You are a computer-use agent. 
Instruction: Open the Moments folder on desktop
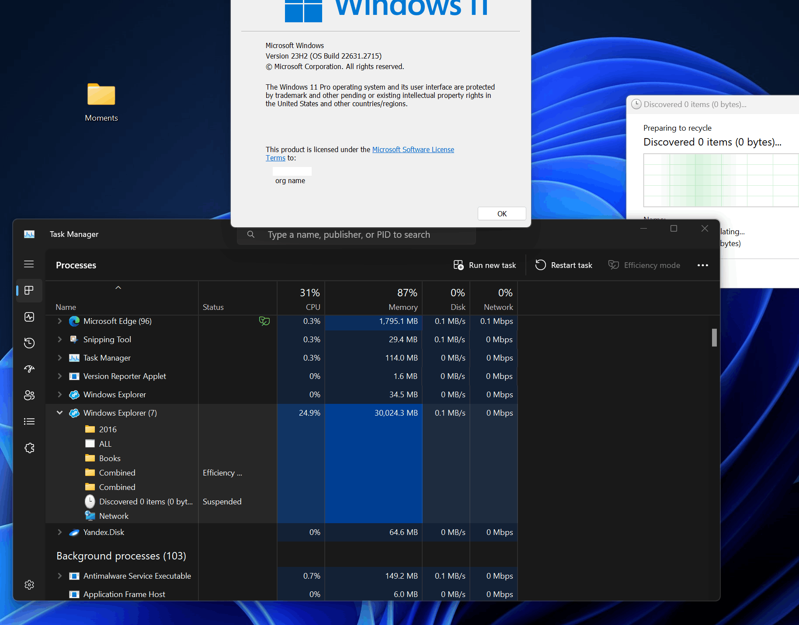click(101, 102)
